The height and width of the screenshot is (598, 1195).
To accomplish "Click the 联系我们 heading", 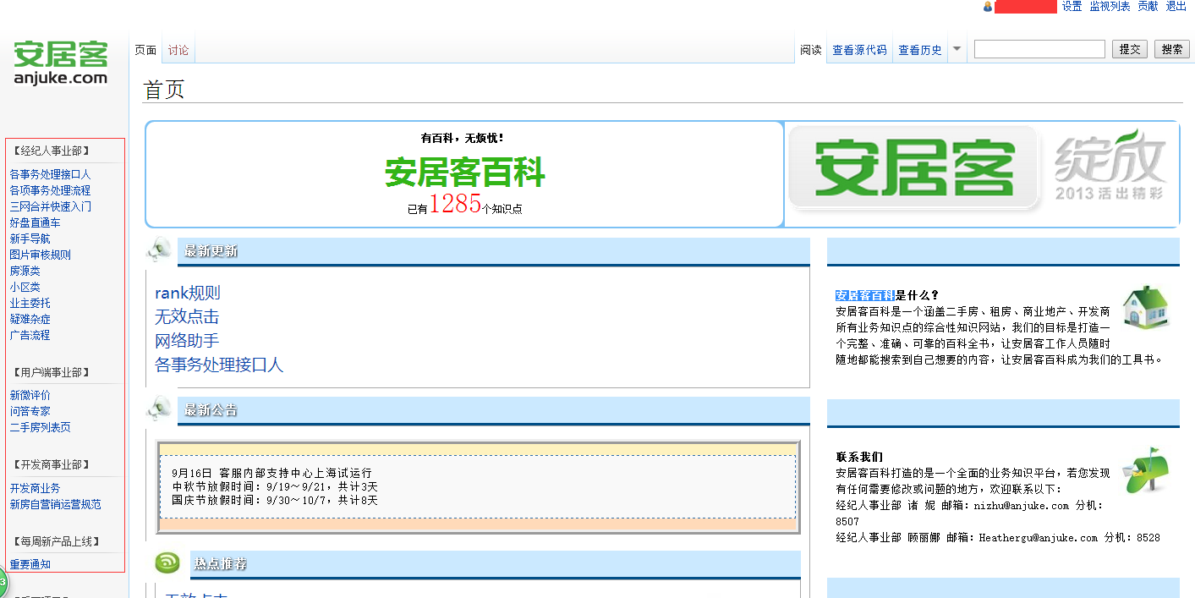I will [x=859, y=457].
